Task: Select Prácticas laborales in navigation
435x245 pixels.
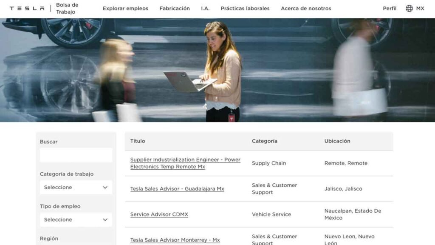Action: [x=245, y=9]
